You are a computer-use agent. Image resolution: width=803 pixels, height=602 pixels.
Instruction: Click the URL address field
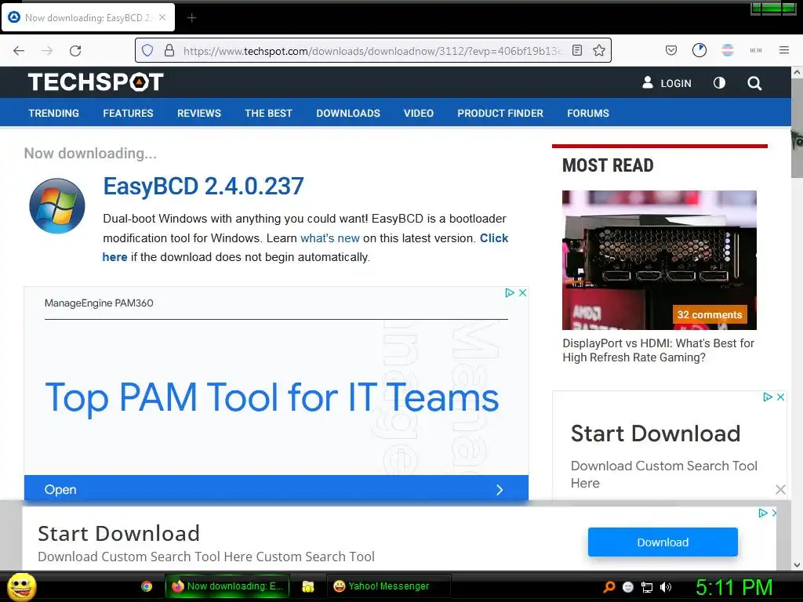click(x=372, y=51)
